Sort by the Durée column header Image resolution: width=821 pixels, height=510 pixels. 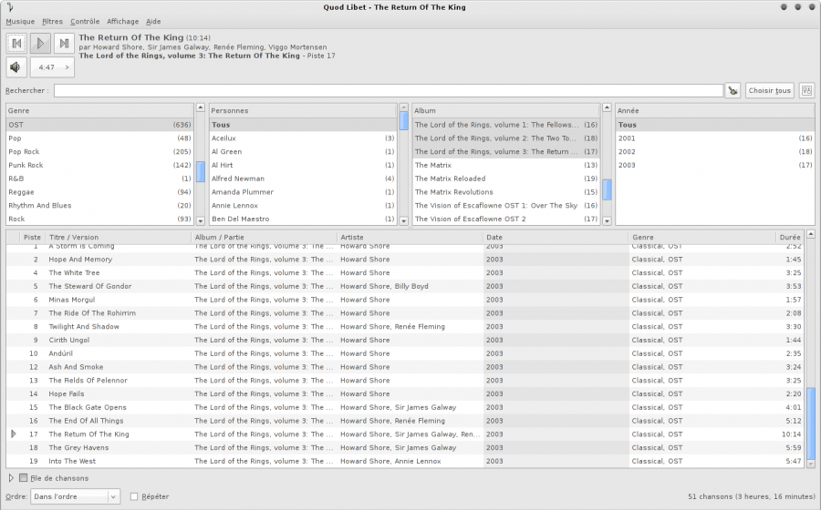pyautogui.click(x=790, y=237)
